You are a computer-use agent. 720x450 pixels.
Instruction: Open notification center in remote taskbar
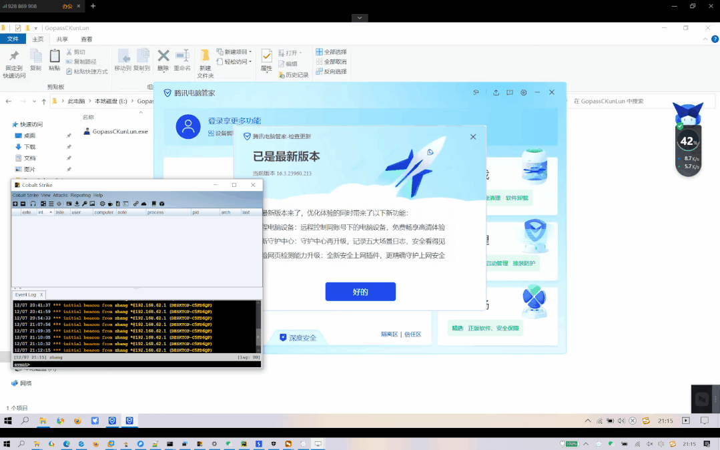pyautogui.click(x=705, y=421)
